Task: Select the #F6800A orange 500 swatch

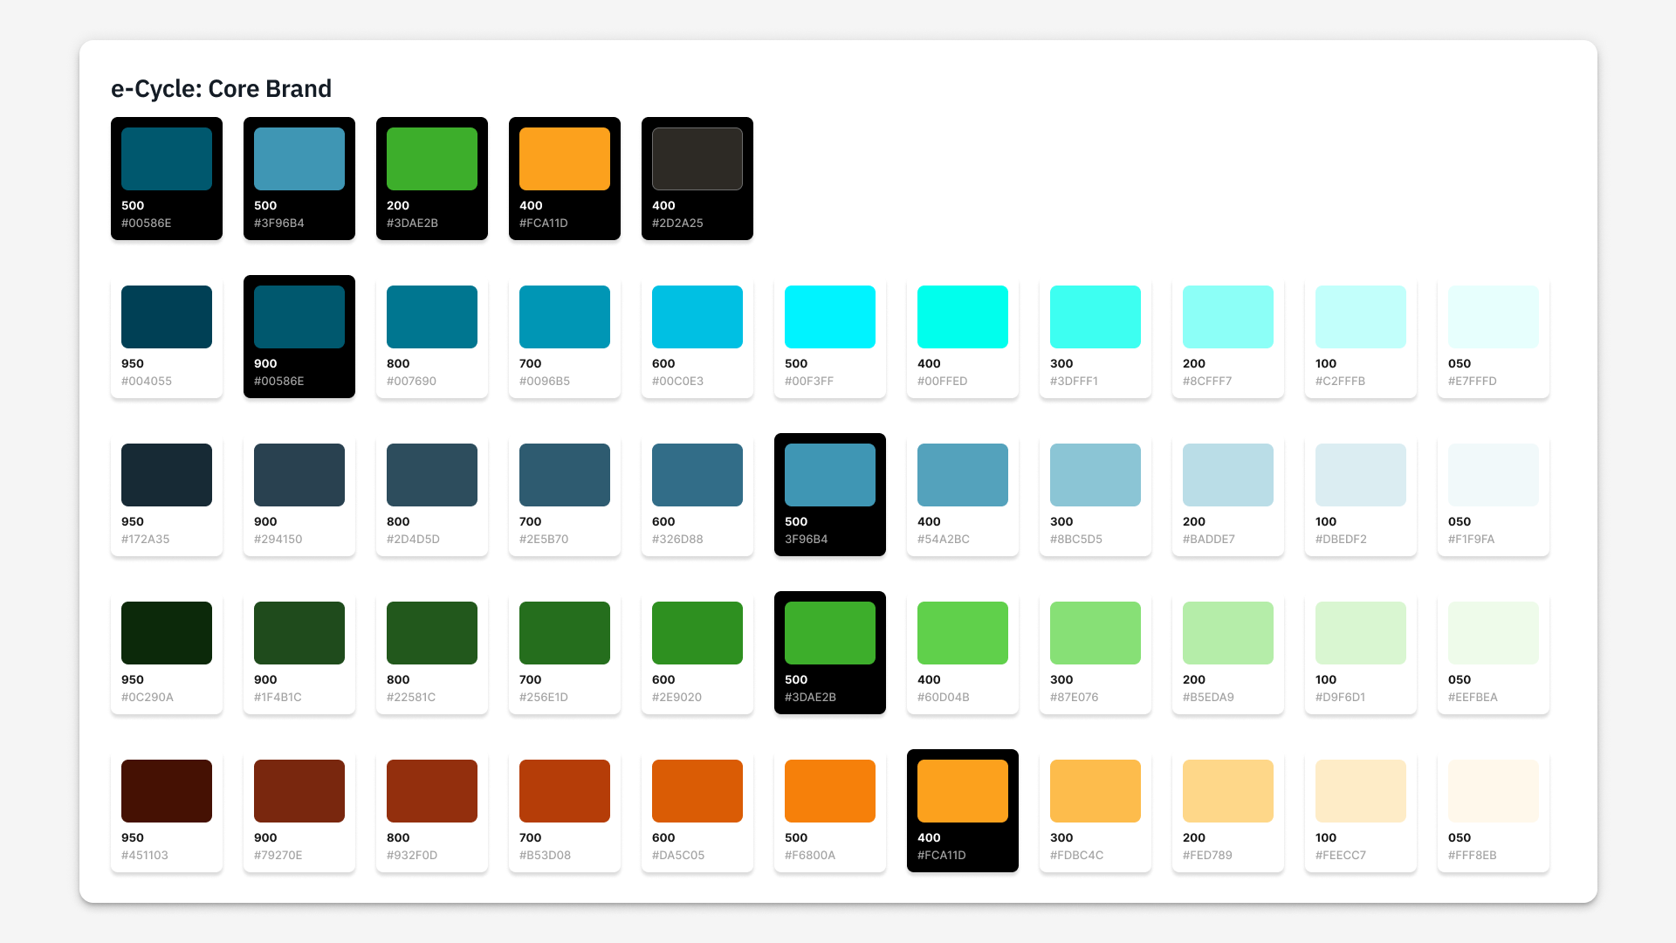Action: click(830, 791)
